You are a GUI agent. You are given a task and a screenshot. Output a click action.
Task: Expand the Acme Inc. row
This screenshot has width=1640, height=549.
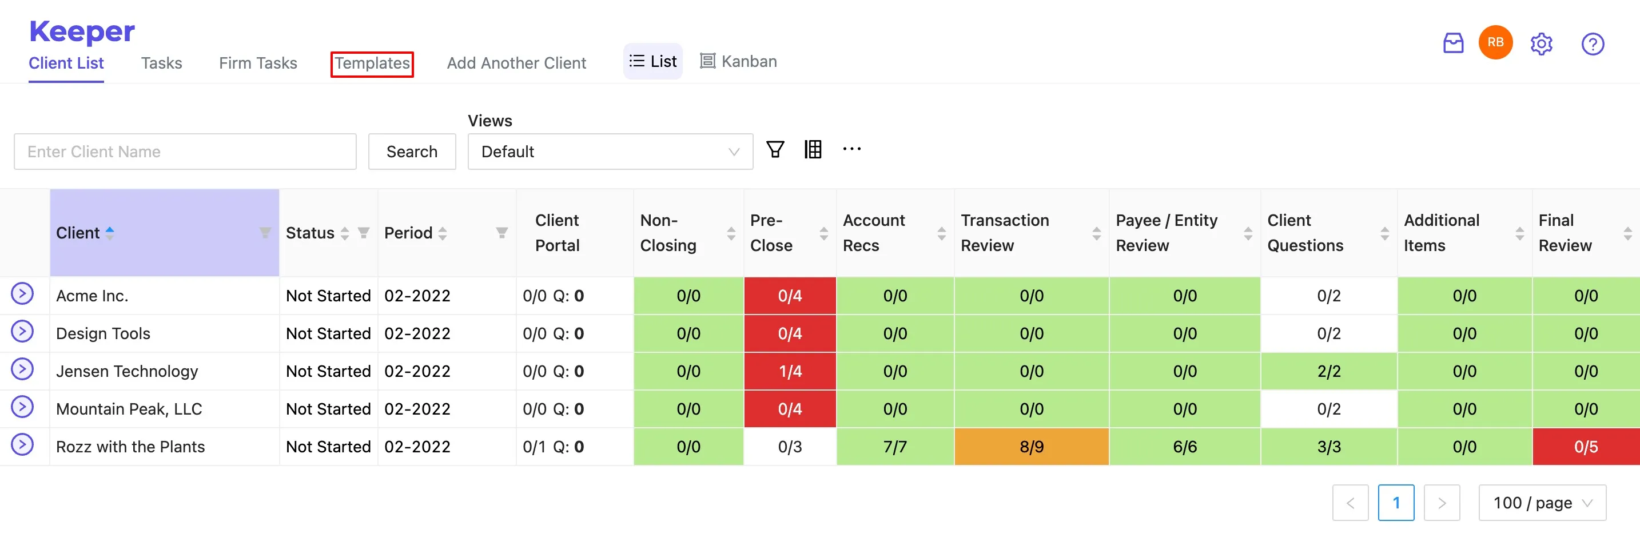pos(22,293)
